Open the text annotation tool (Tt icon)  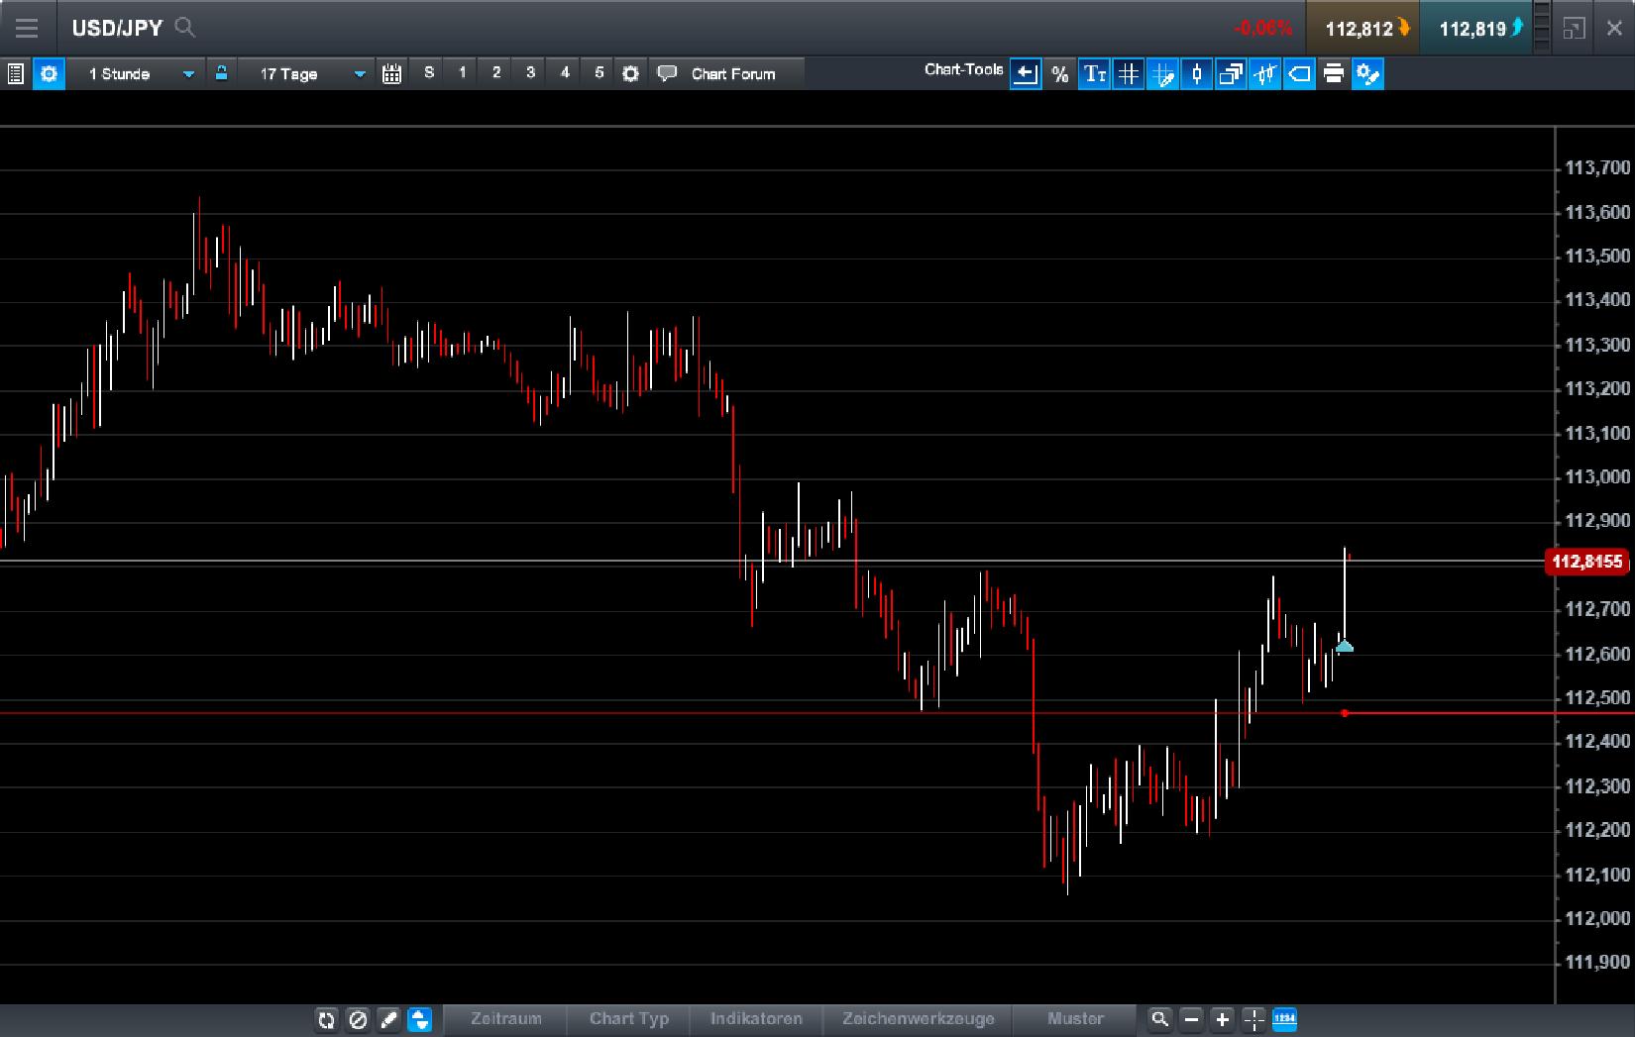click(x=1094, y=73)
